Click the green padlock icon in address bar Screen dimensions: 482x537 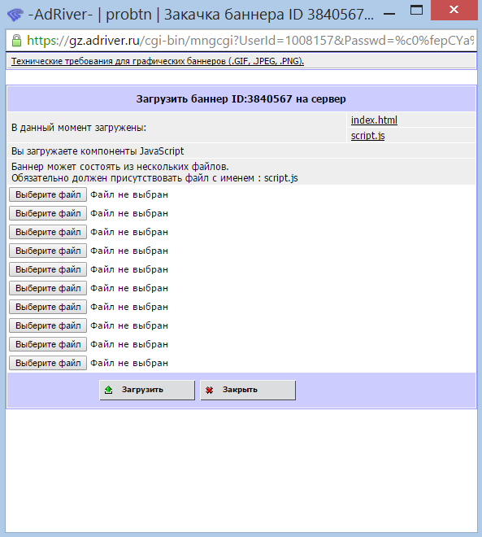16,41
